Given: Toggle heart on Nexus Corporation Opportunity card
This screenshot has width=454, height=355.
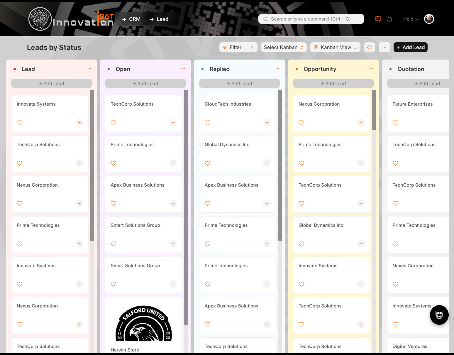Looking at the screenshot, I should point(301,123).
